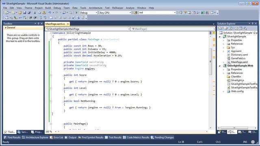The image size is (260, 146).
Task: Click inside the 'red' find text field
Action: [156, 13]
